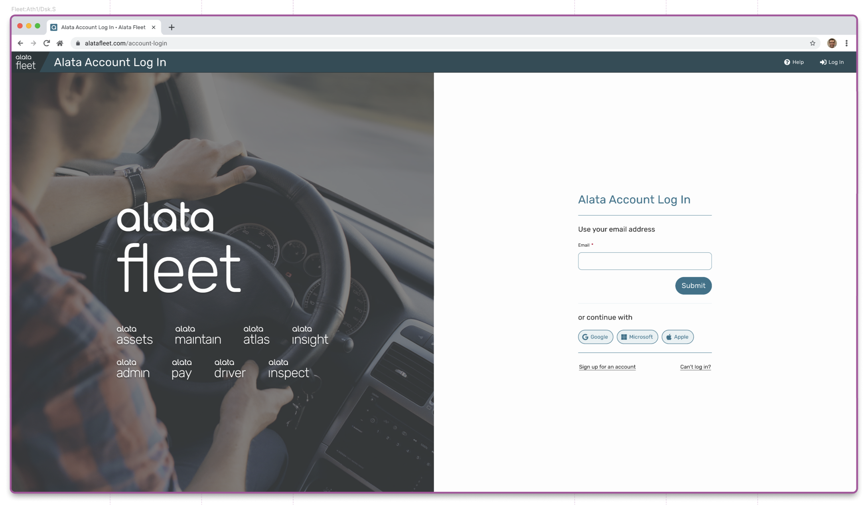Bookmark page with the star icon
Image resolution: width=868 pixels, height=505 pixels.
[813, 43]
